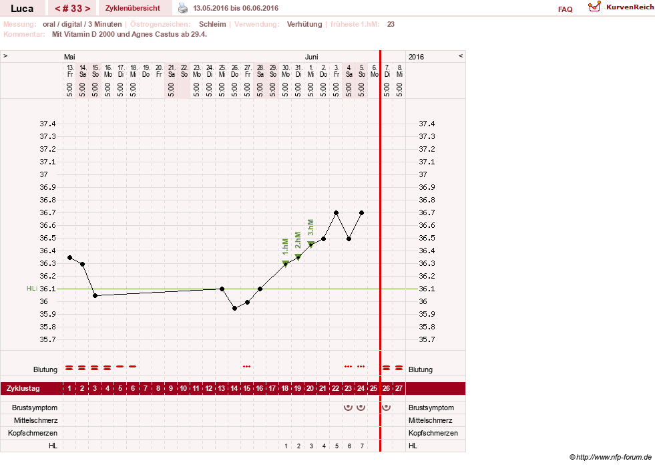This screenshot has height=465, width=655.
Task: Click the printer icon
Action: pyautogui.click(x=183, y=8)
